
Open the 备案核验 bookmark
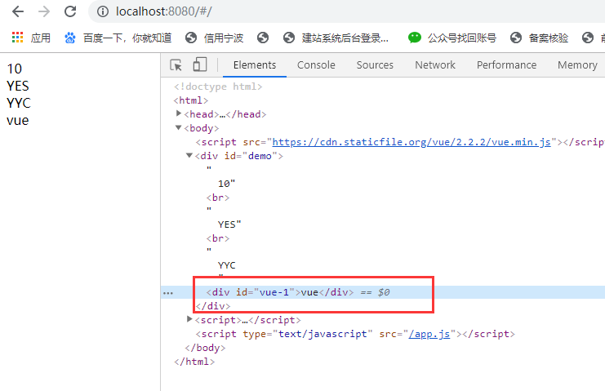539,38
